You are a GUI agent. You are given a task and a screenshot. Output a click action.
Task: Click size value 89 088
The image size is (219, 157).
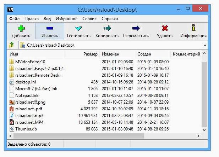pyautogui.click(x=92, y=129)
